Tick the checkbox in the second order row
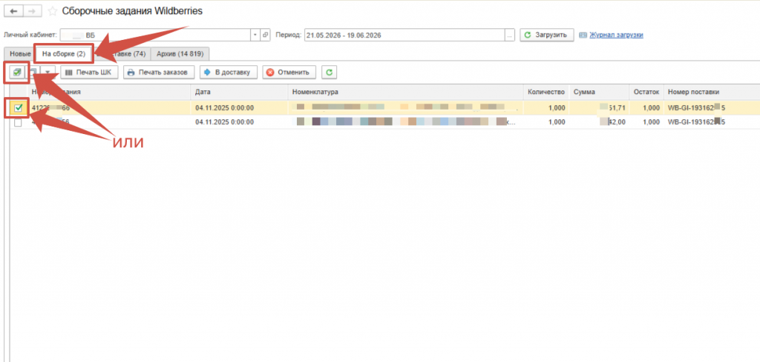 click(18, 123)
